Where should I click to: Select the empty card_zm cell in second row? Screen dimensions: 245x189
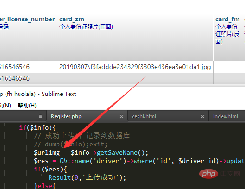135,78
